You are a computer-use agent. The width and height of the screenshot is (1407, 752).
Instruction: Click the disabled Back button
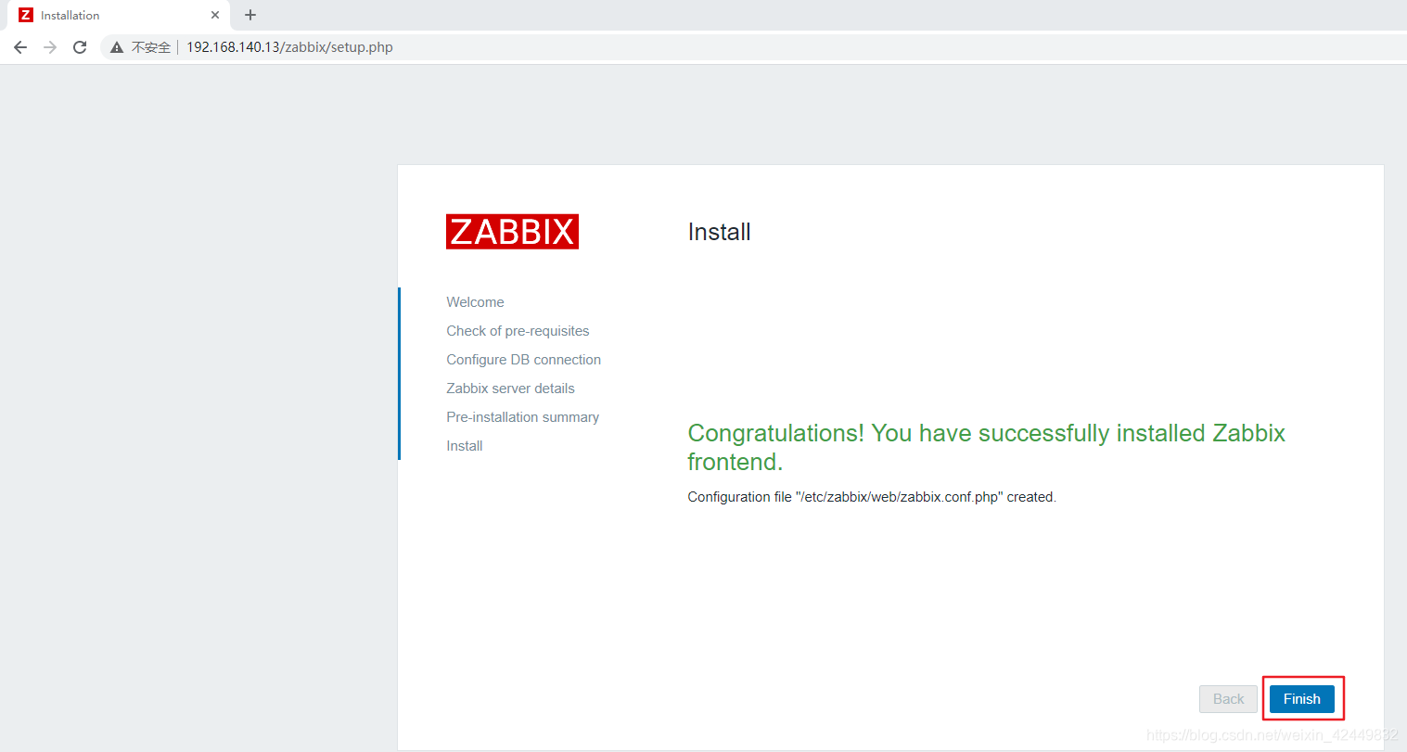click(1228, 699)
